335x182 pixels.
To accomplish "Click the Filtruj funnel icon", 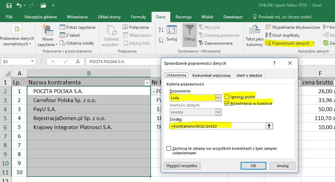I will coord(189,30).
